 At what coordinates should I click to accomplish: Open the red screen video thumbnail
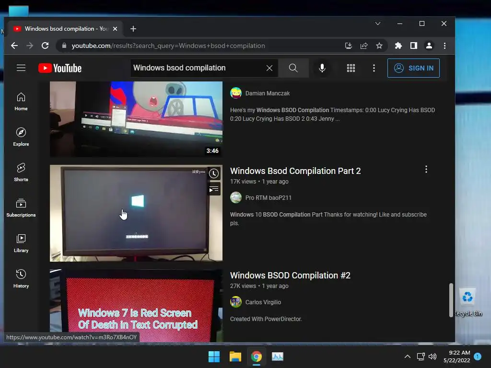coord(136,305)
